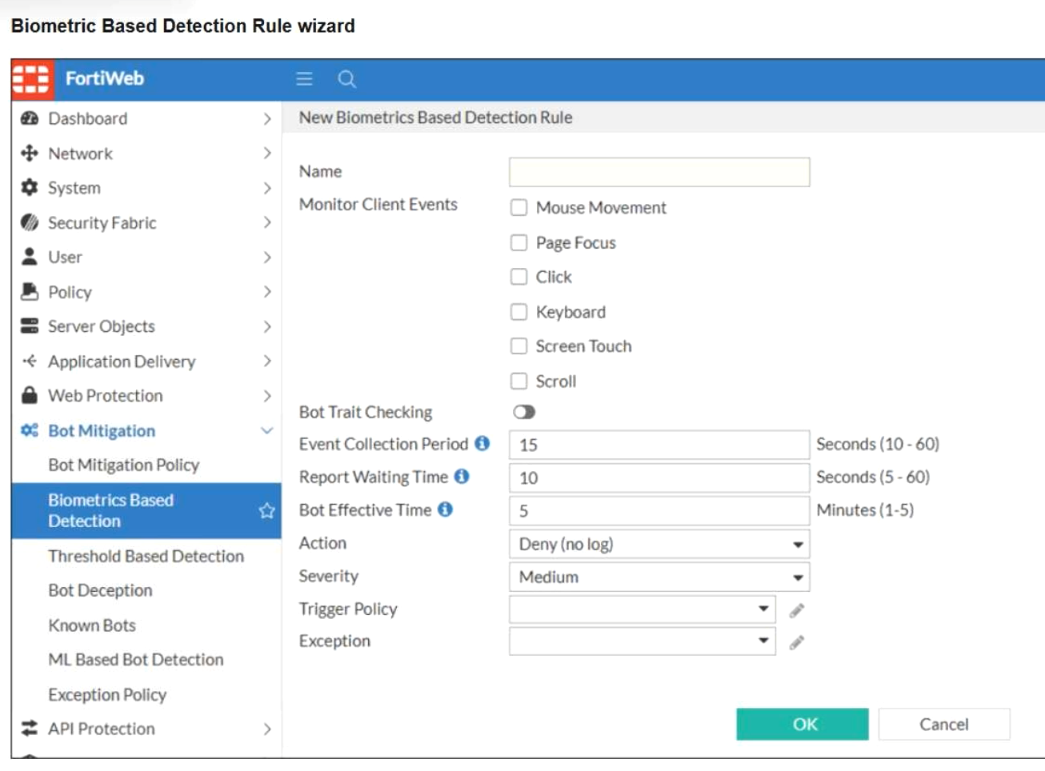Select ML Based Bot Detection
Screen dimensions: 1045x771
(136, 659)
